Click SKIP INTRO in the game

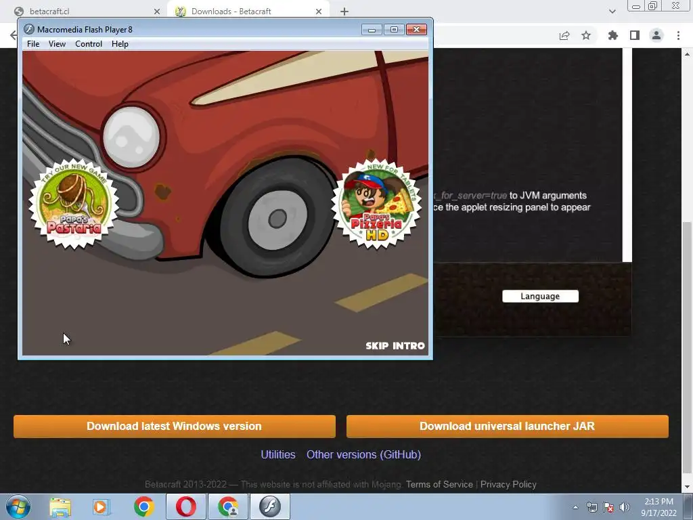click(x=395, y=346)
